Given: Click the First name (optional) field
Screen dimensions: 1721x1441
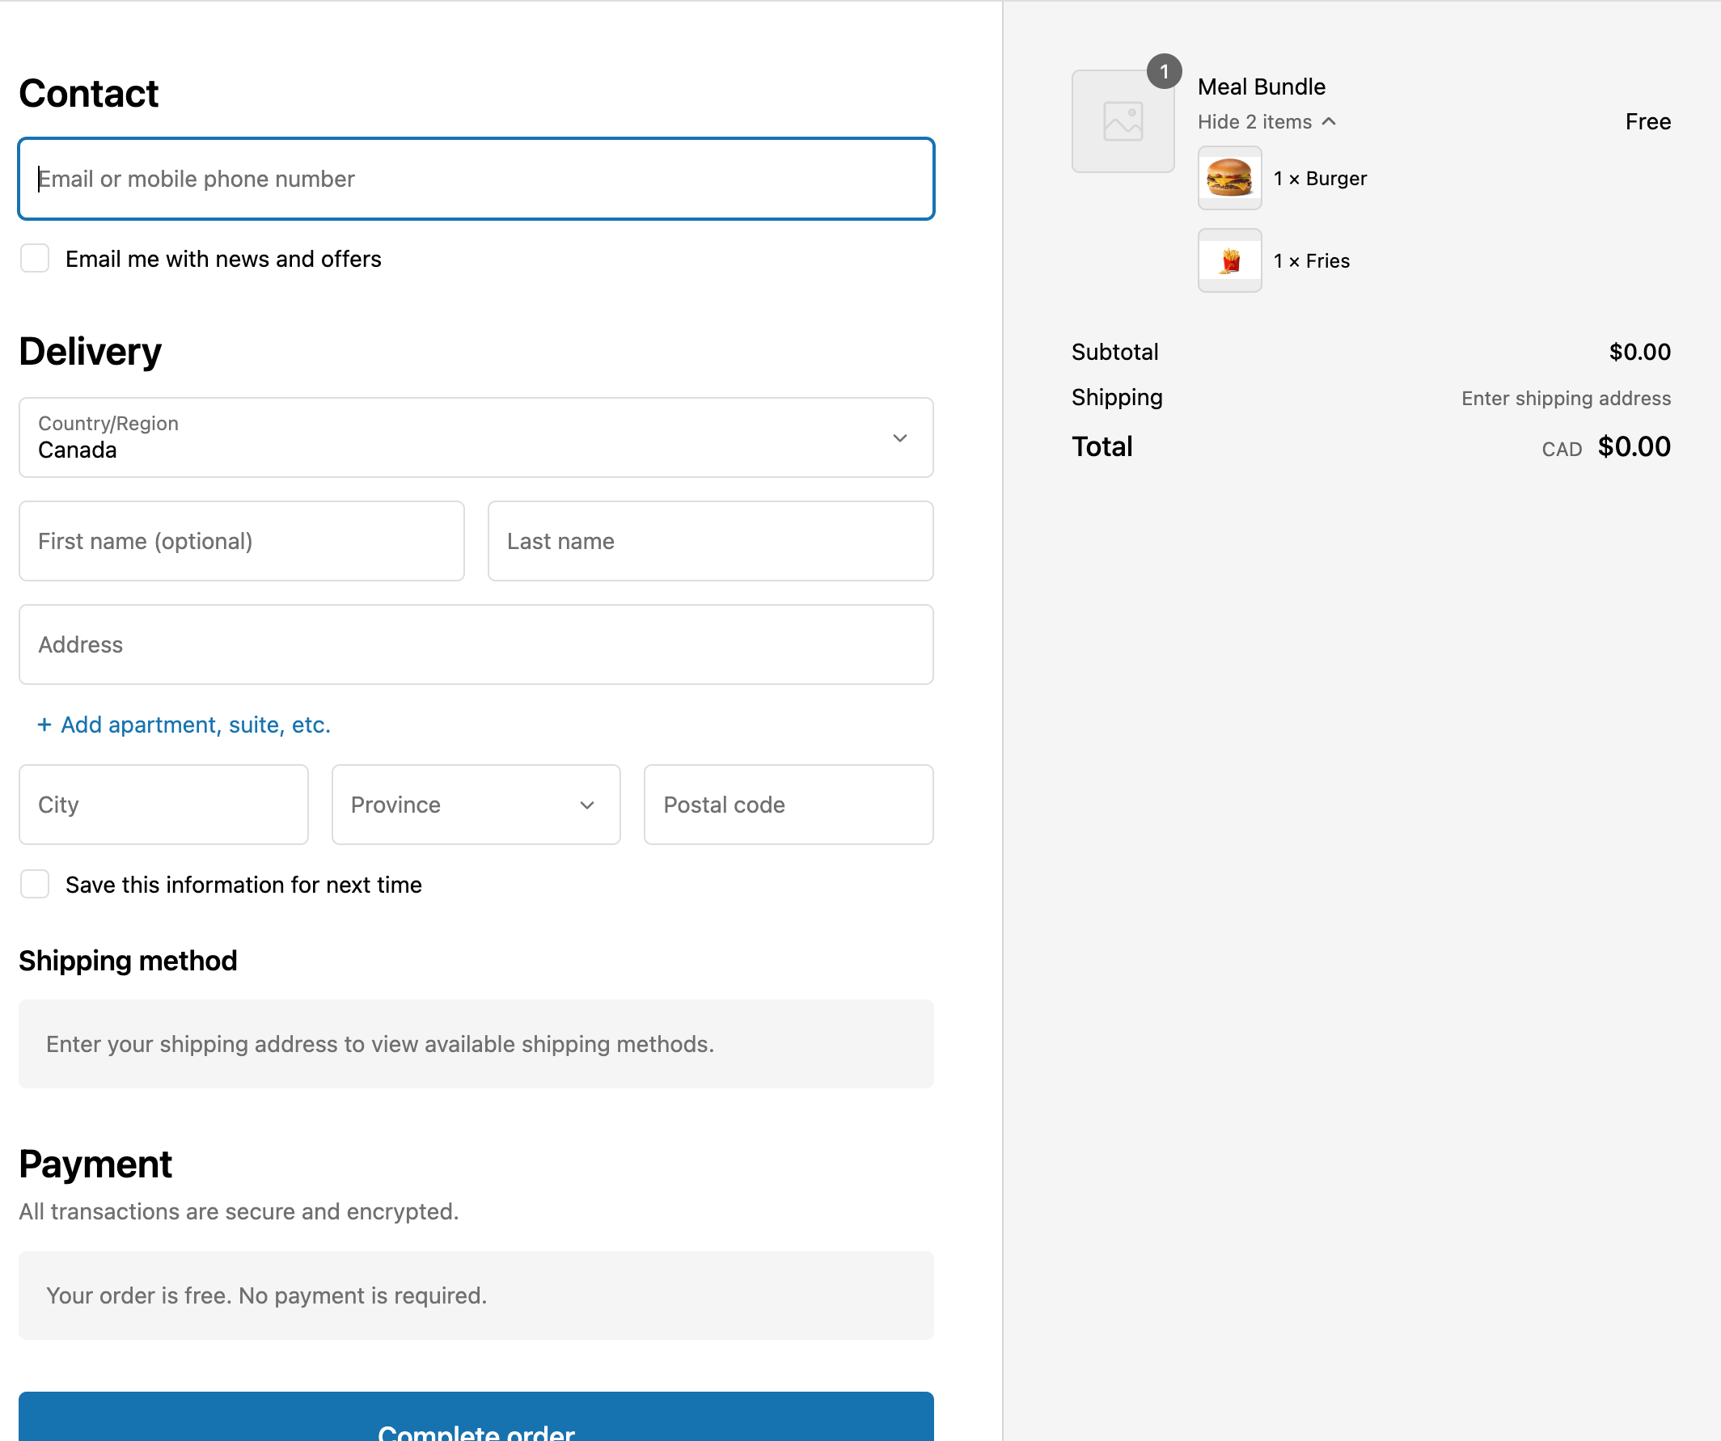Looking at the screenshot, I should [242, 542].
